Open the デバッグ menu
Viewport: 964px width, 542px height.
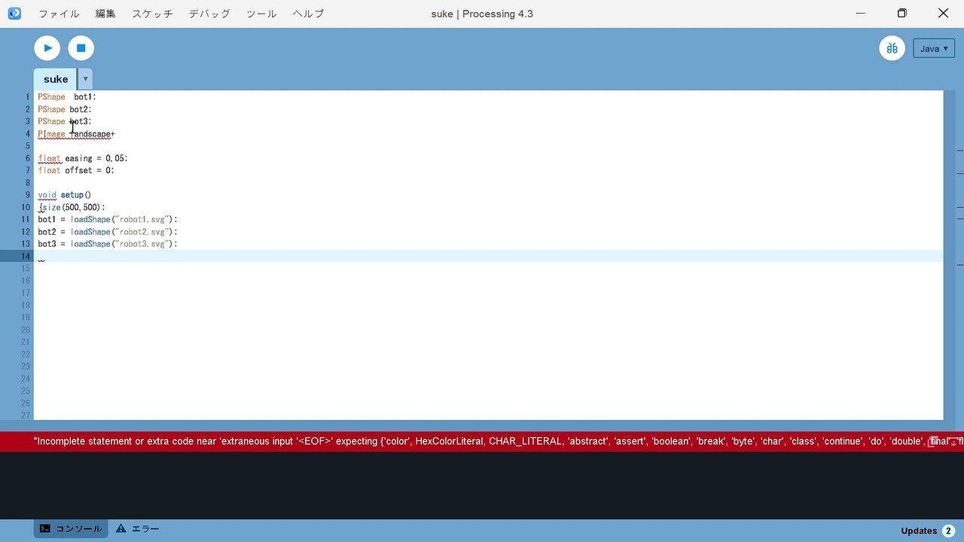pyautogui.click(x=209, y=14)
